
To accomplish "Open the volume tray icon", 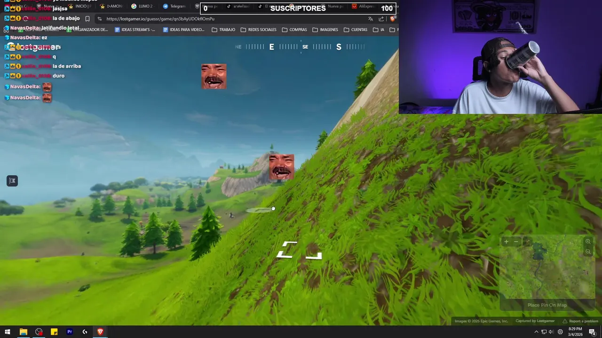I will point(551,332).
